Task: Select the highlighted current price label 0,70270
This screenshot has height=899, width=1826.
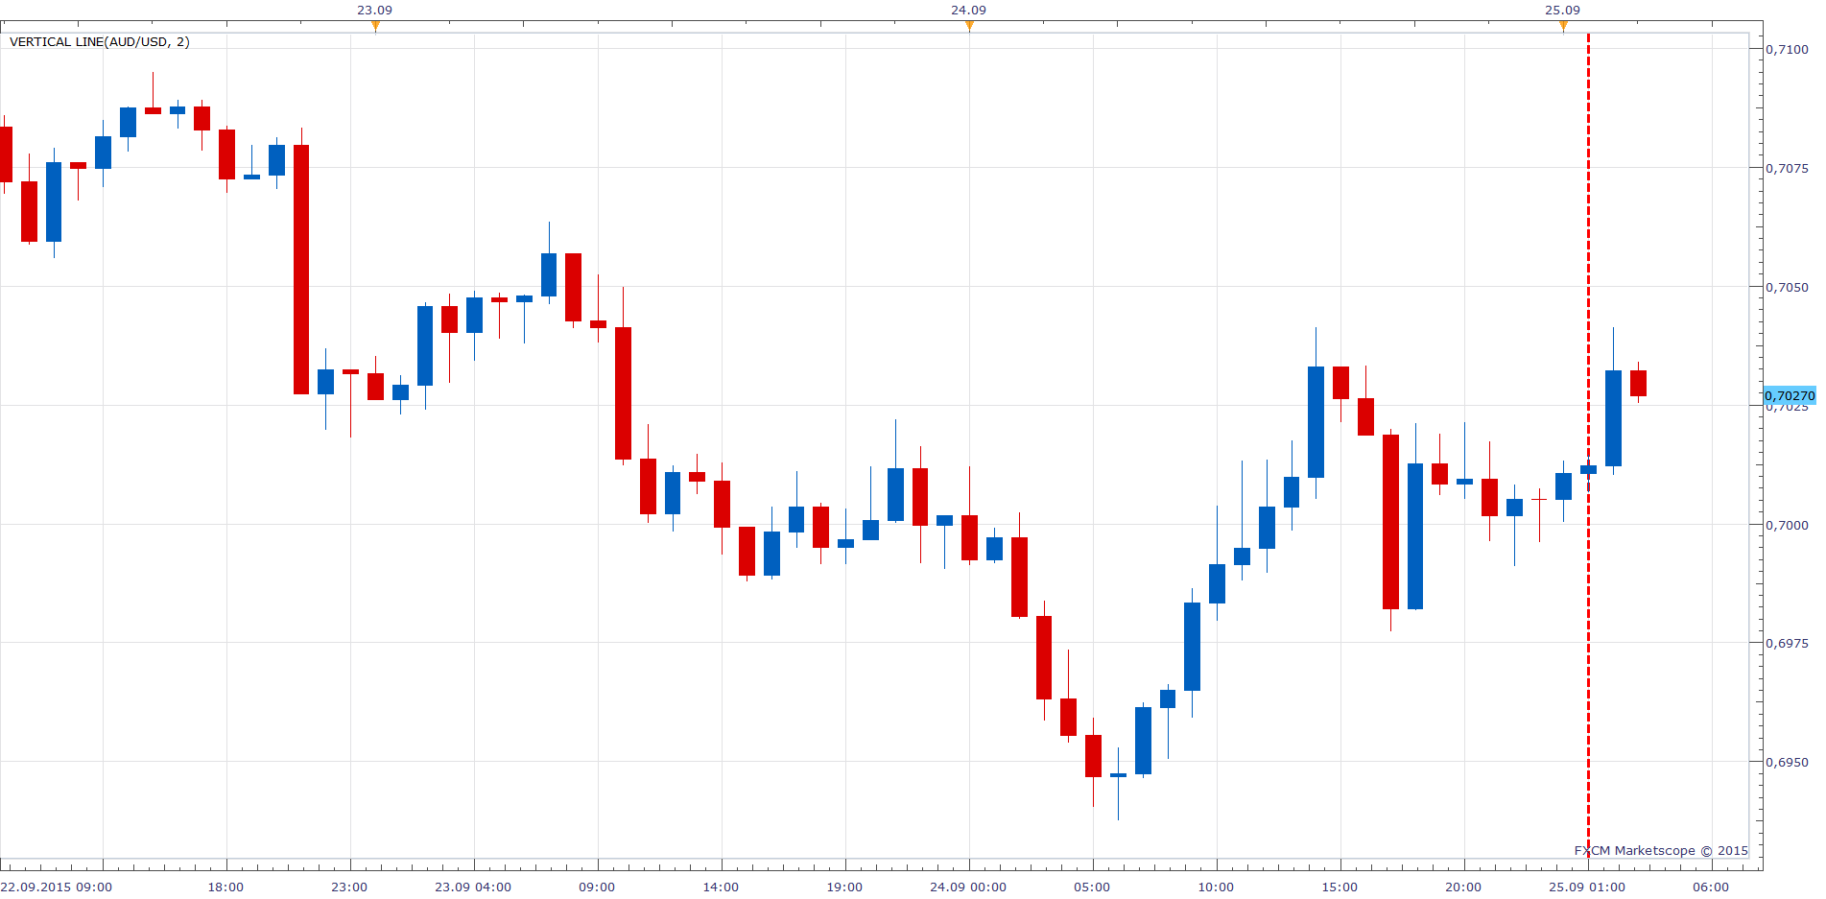Action: [1790, 396]
